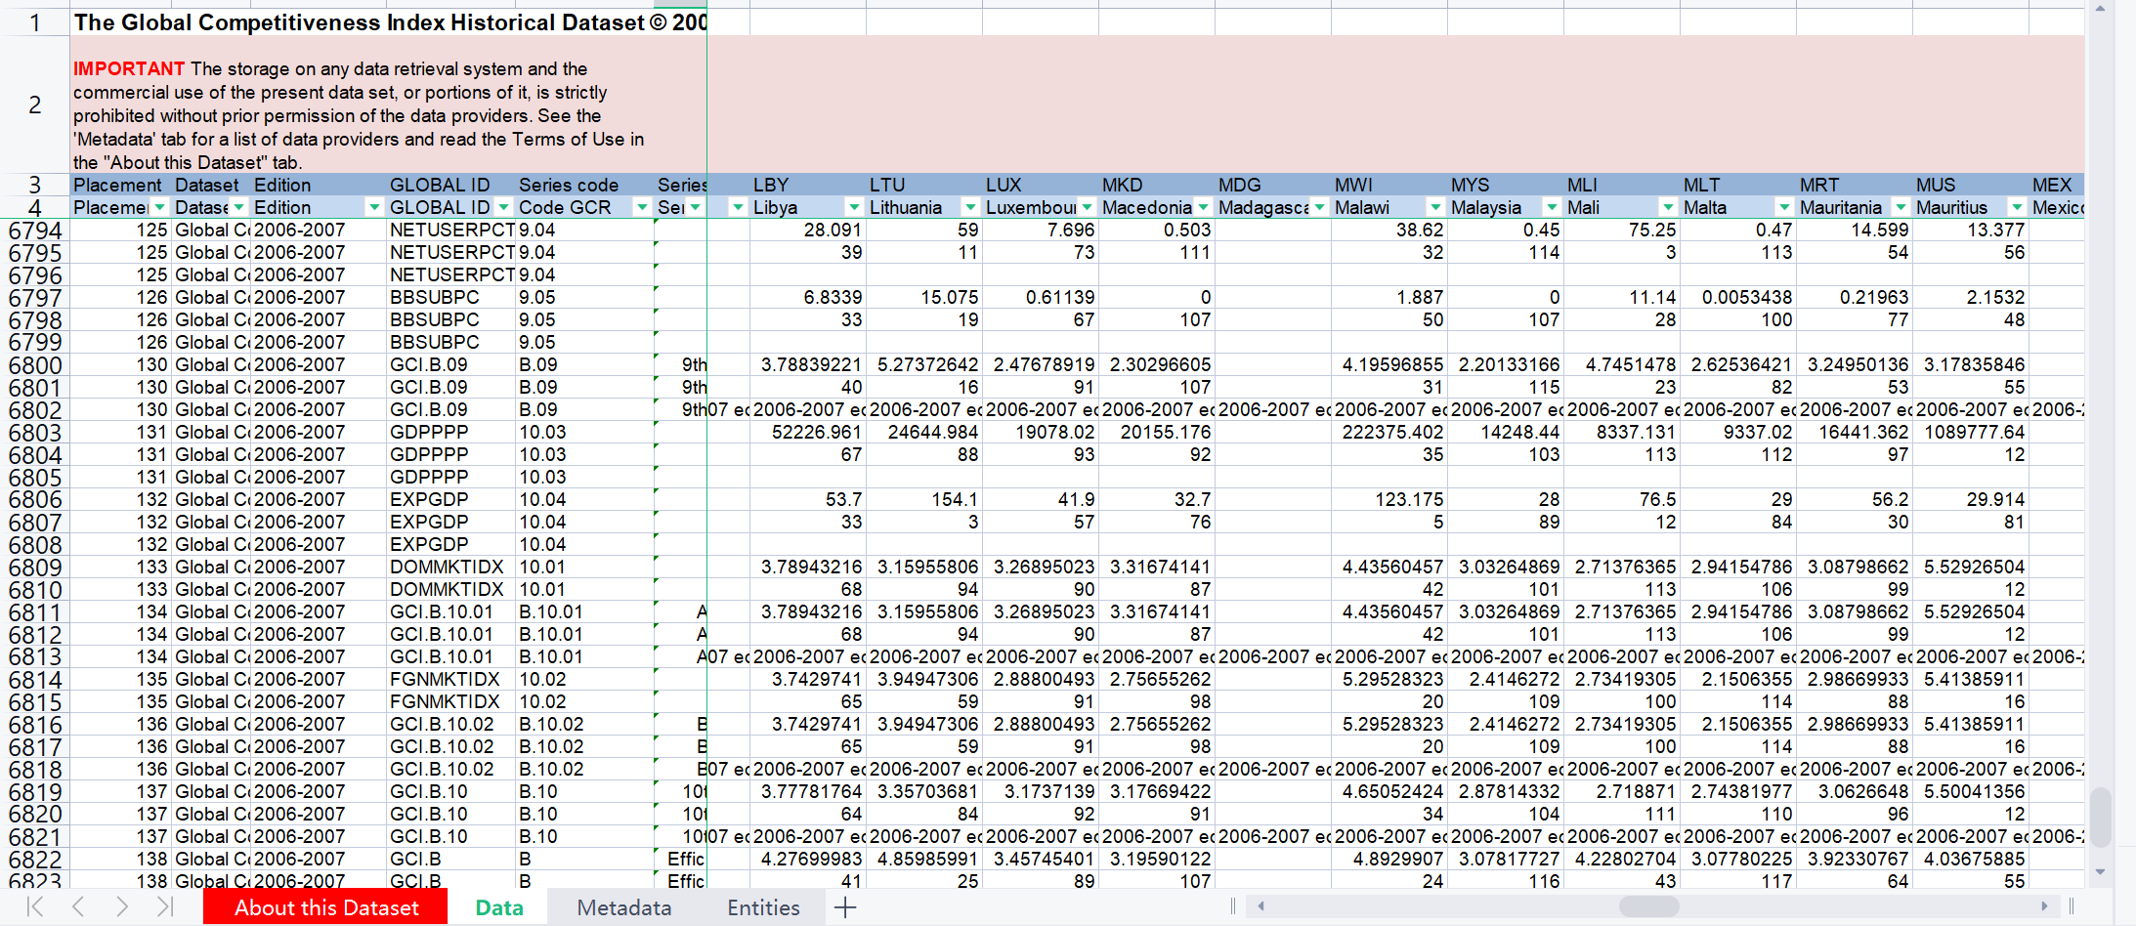Viewport: 2136px width, 926px height.
Task: Jump to the first sheet tab arrow
Action: pyautogui.click(x=35, y=907)
